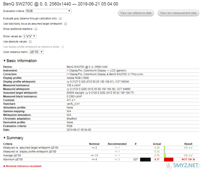Screen dimensions: 202x171
Task: Click View raw measurement data button
Action: pos(178,13)
